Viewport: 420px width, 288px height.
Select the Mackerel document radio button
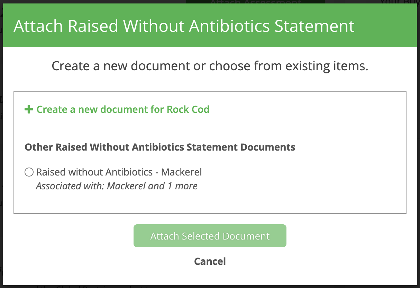pyautogui.click(x=29, y=172)
